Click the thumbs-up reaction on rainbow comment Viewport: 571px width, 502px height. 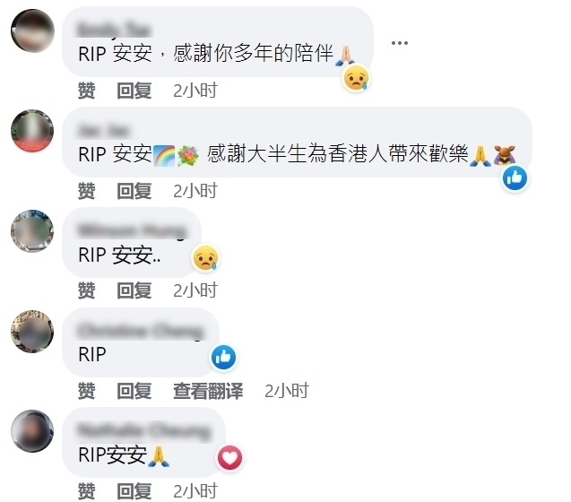click(515, 178)
